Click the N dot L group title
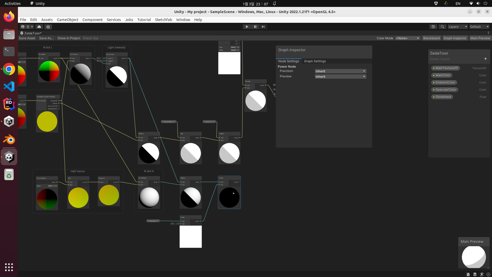 48,47
